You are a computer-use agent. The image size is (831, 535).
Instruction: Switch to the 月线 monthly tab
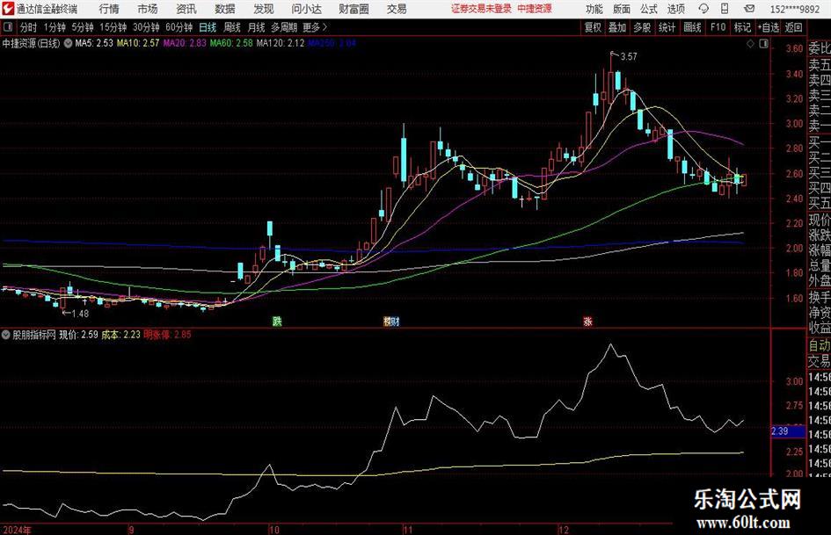tap(256, 27)
